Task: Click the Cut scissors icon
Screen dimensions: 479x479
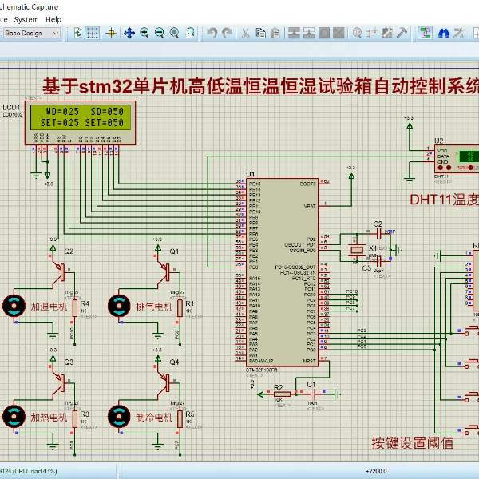Action: [x=245, y=33]
